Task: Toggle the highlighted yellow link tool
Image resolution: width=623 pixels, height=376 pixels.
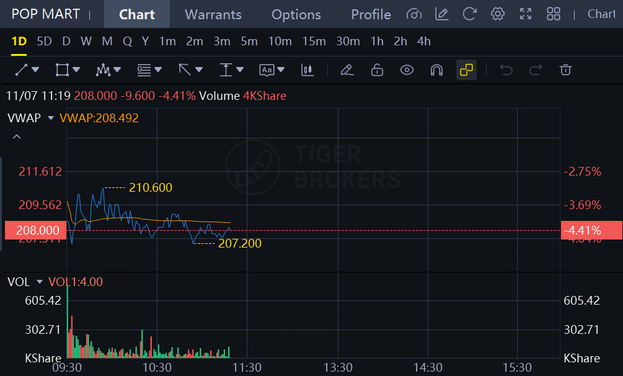Action: (466, 70)
